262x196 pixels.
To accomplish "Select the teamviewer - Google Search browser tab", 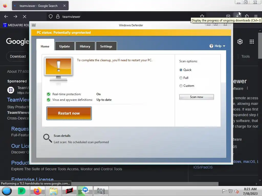I will 39,6.
